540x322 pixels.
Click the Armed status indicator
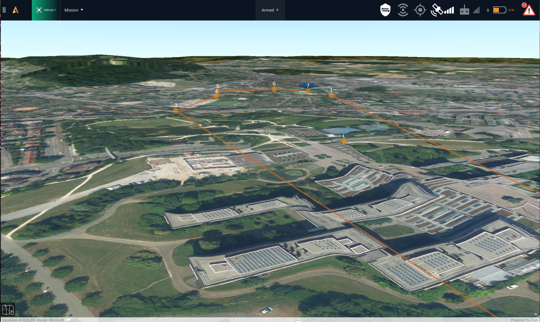(270, 10)
